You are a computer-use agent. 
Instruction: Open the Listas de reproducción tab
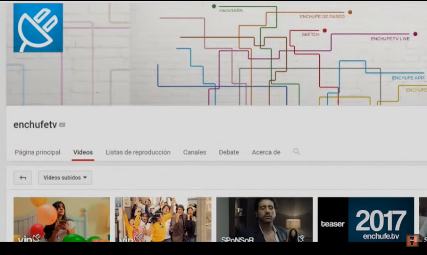click(x=138, y=152)
